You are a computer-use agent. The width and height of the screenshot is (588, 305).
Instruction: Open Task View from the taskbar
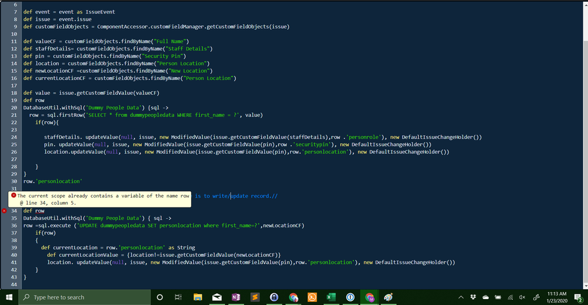178,297
